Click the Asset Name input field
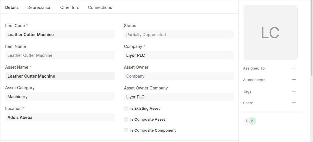Image resolution: width=313 pixels, height=142 pixels. [60, 76]
